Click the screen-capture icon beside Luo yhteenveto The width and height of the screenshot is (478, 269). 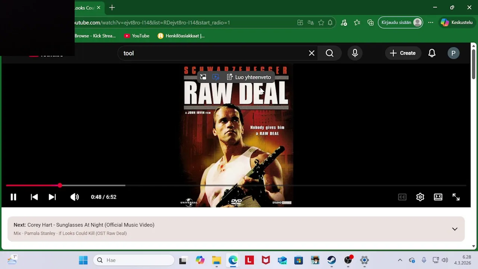coord(216,77)
